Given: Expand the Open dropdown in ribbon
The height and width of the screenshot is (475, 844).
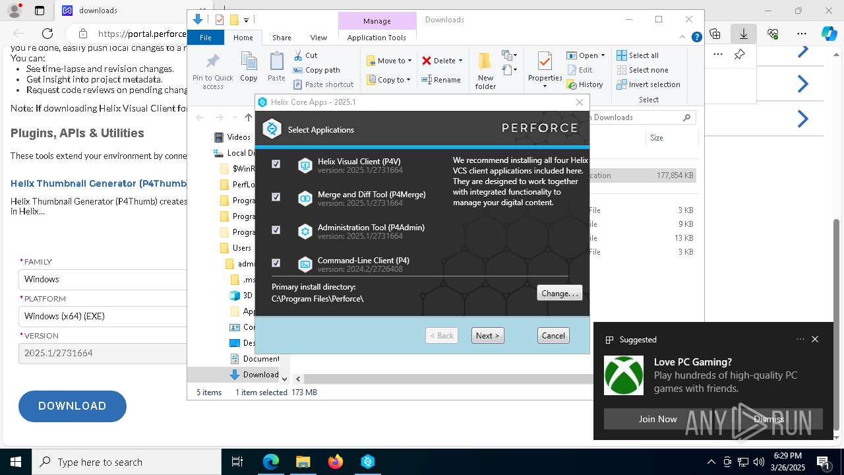Looking at the screenshot, I should coord(602,55).
